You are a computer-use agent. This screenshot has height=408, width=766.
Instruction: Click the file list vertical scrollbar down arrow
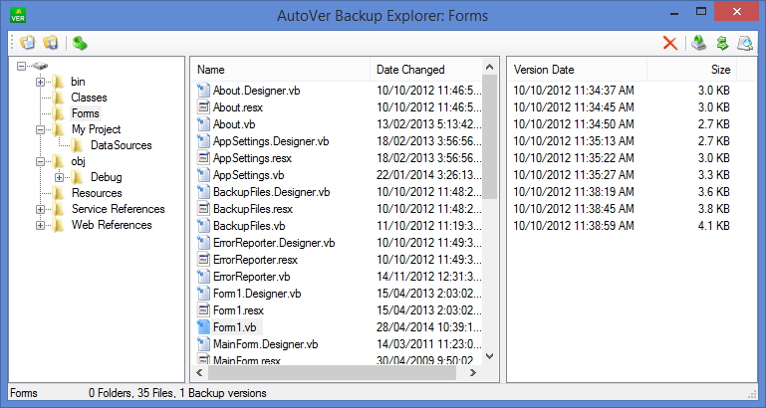pos(490,356)
